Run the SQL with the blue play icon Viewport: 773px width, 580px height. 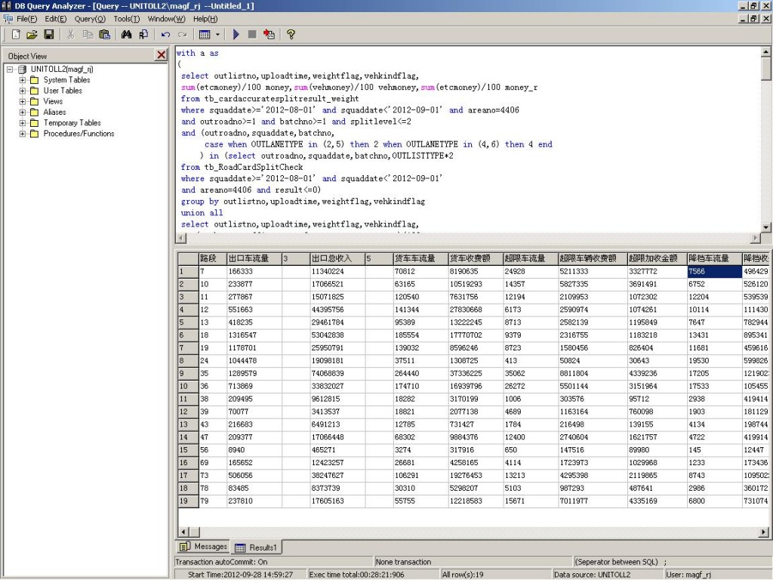click(x=236, y=35)
